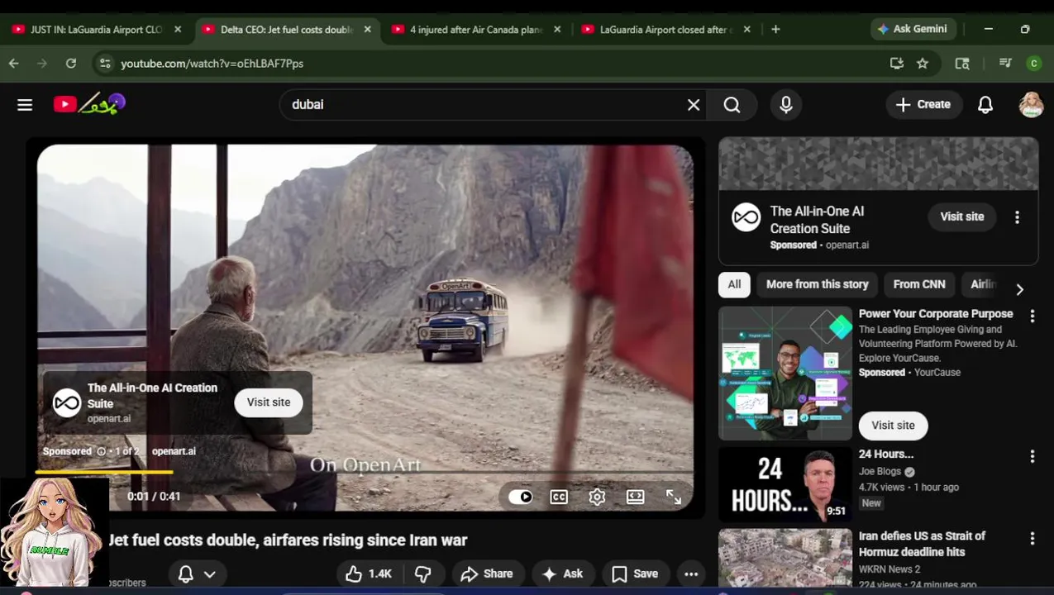Image resolution: width=1054 pixels, height=595 pixels.
Task: Go to YouTube home via the logo
Action: (89, 103)
